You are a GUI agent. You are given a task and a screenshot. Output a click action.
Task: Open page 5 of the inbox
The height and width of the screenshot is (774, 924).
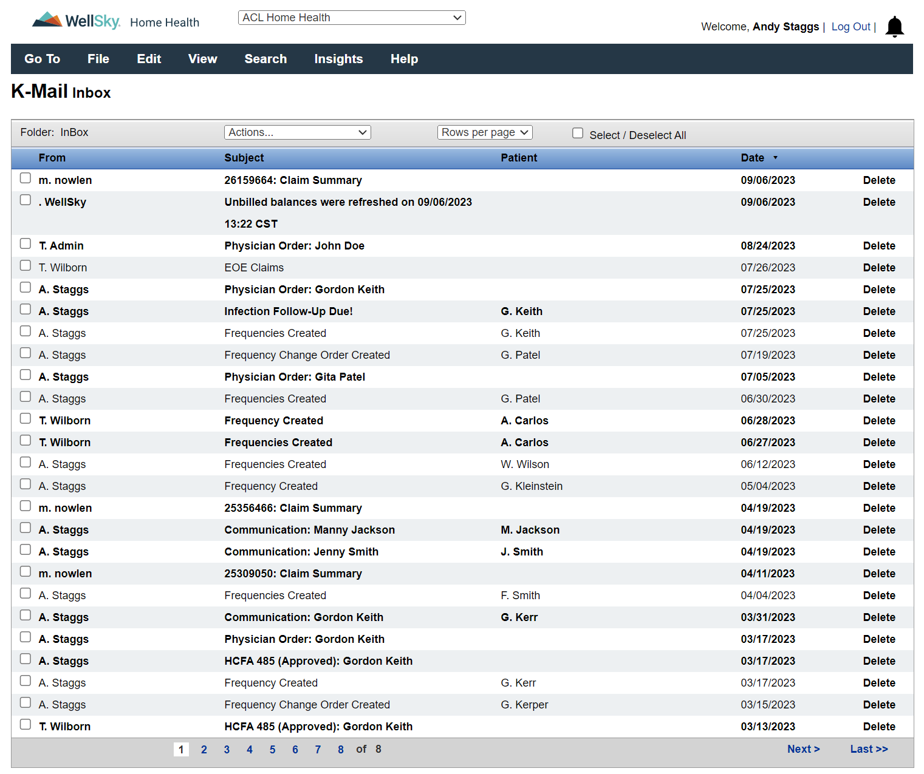click(x=272, y=749)
